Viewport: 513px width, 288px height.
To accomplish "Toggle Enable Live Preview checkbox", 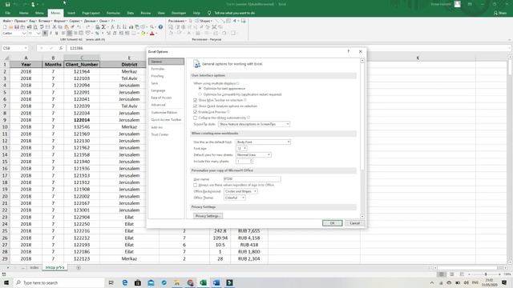I will (x=195, y=112).
